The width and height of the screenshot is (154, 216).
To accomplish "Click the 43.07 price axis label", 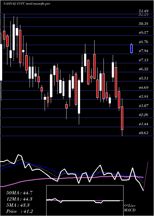I will pyautogui.click(x=143, y=106).
